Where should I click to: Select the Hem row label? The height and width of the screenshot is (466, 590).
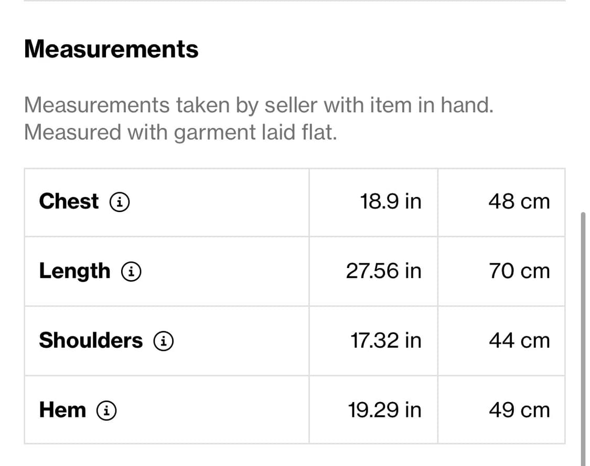coord(62,410)
